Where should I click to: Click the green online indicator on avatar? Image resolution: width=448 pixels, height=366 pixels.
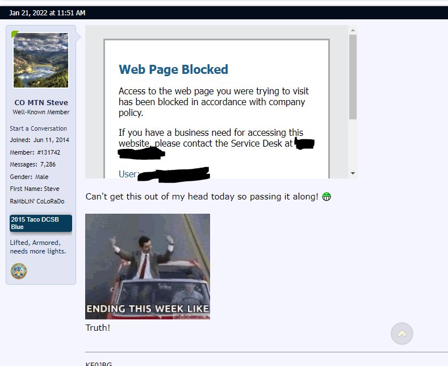pos(15,34)
